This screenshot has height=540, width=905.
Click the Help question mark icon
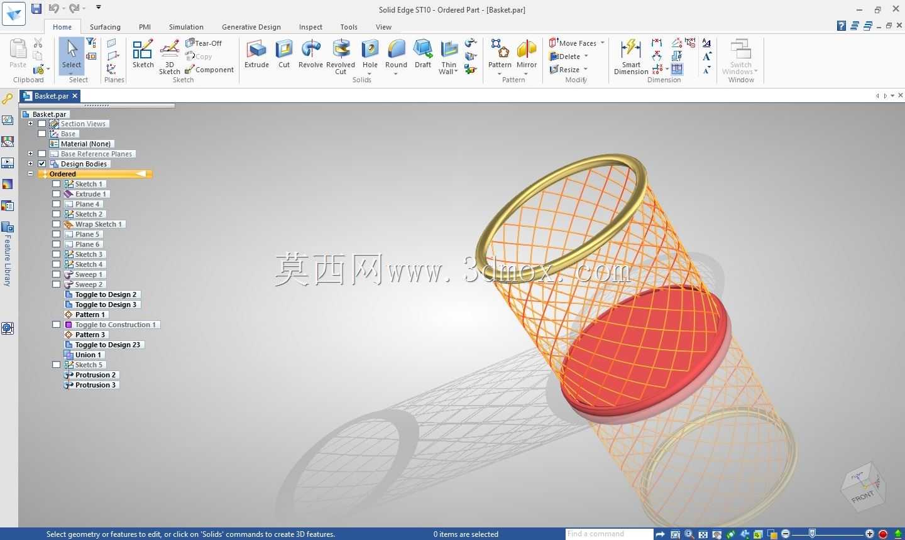tap(842, 26)
